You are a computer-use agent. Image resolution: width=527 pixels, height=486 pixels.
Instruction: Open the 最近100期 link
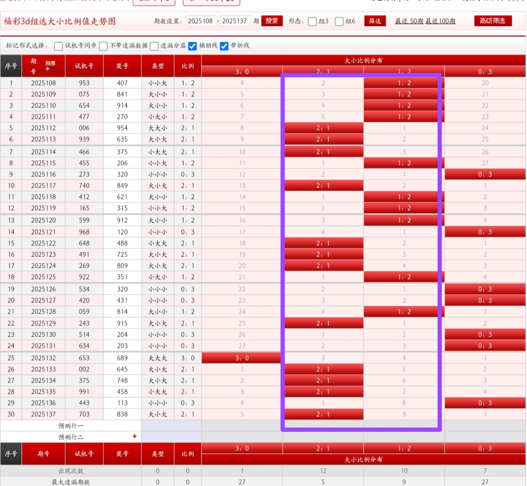[x=440, y=21]
